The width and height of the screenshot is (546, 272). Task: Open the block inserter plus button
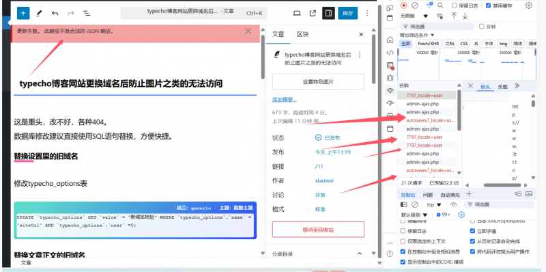[23, 13]
